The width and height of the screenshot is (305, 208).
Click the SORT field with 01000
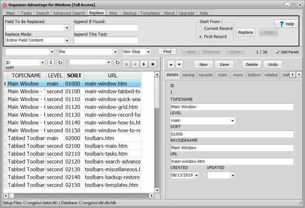[232, 134]
